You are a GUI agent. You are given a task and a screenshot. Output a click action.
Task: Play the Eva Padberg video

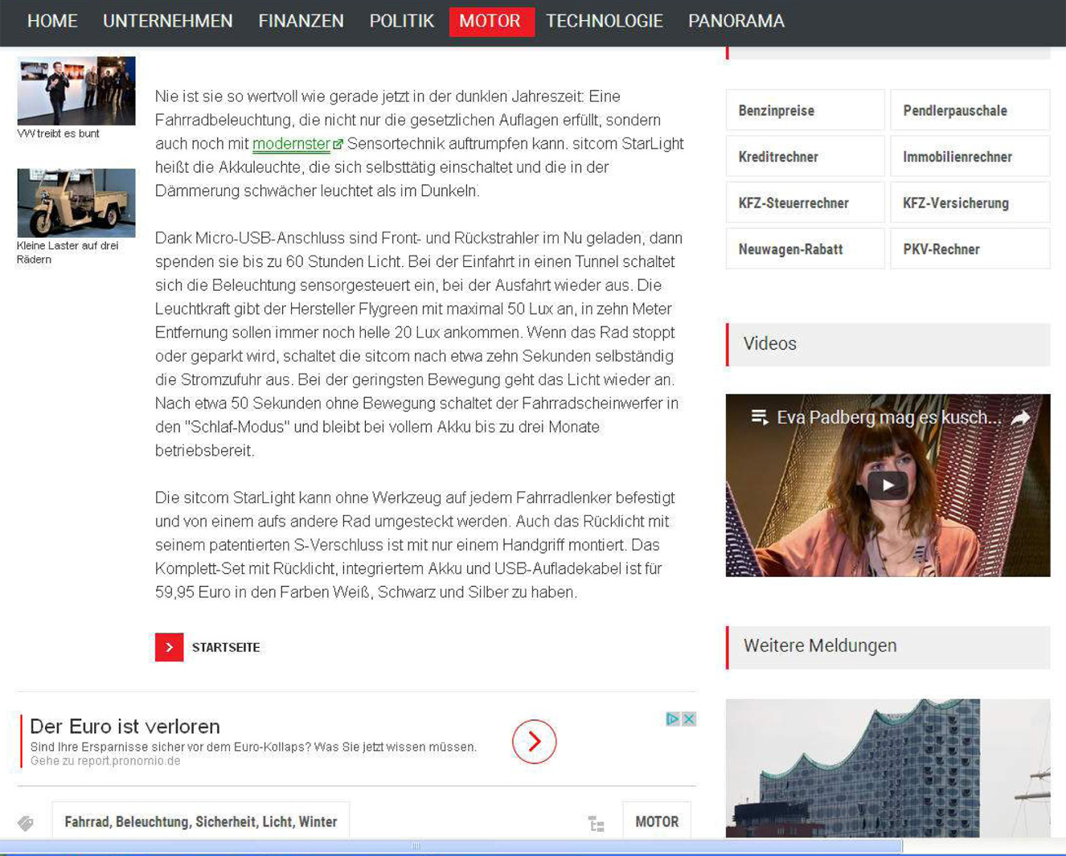coord(888,485)
